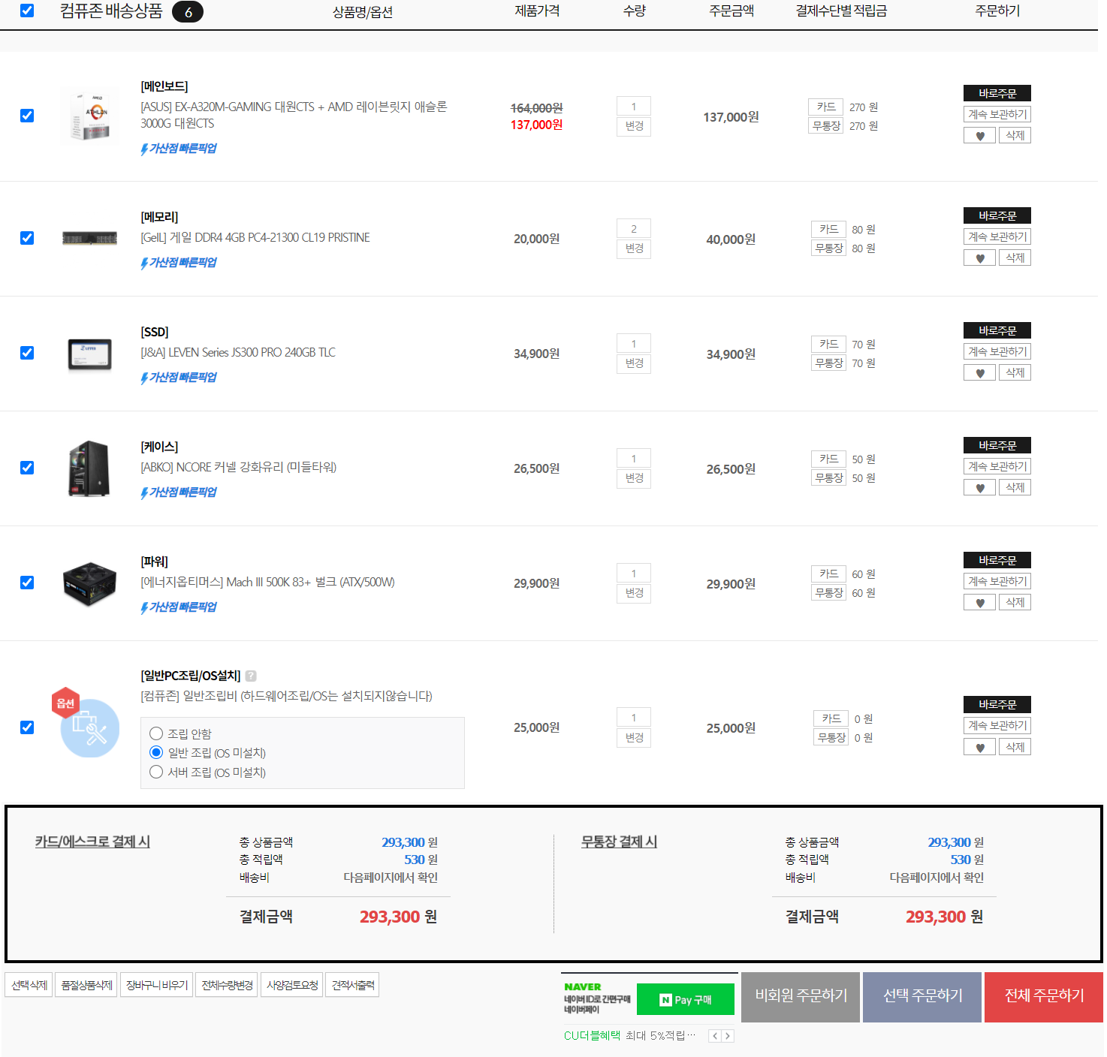Click the heart icon for the Mach III power supply
Screen dimensions: 1107x1057
pos(979,603)
